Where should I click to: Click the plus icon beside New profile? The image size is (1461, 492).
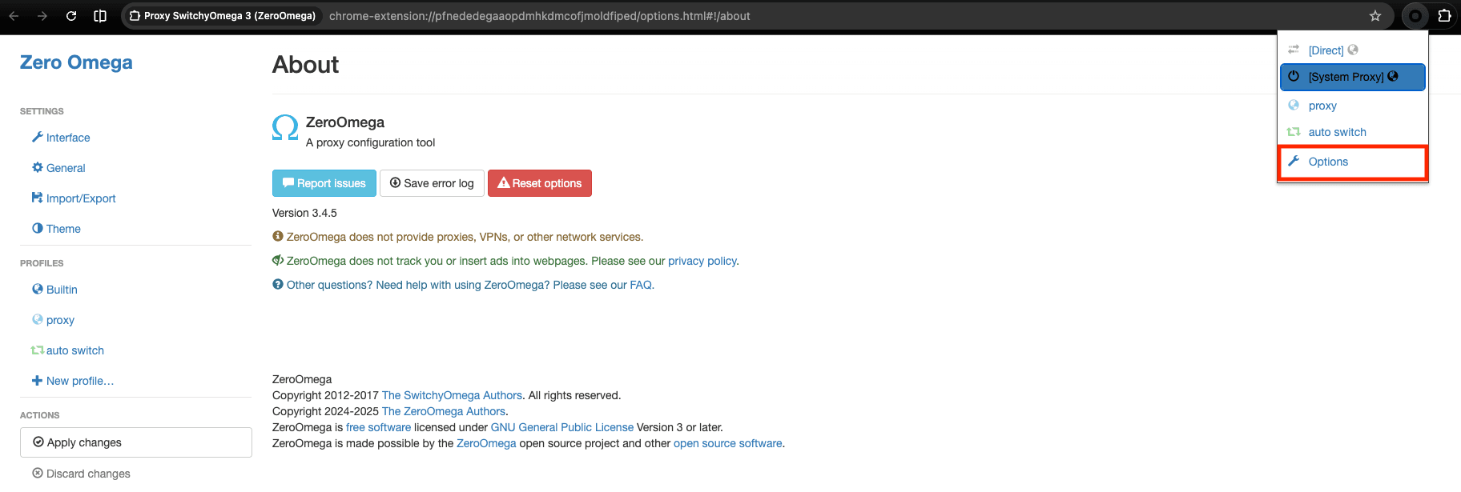pos(37,381)
